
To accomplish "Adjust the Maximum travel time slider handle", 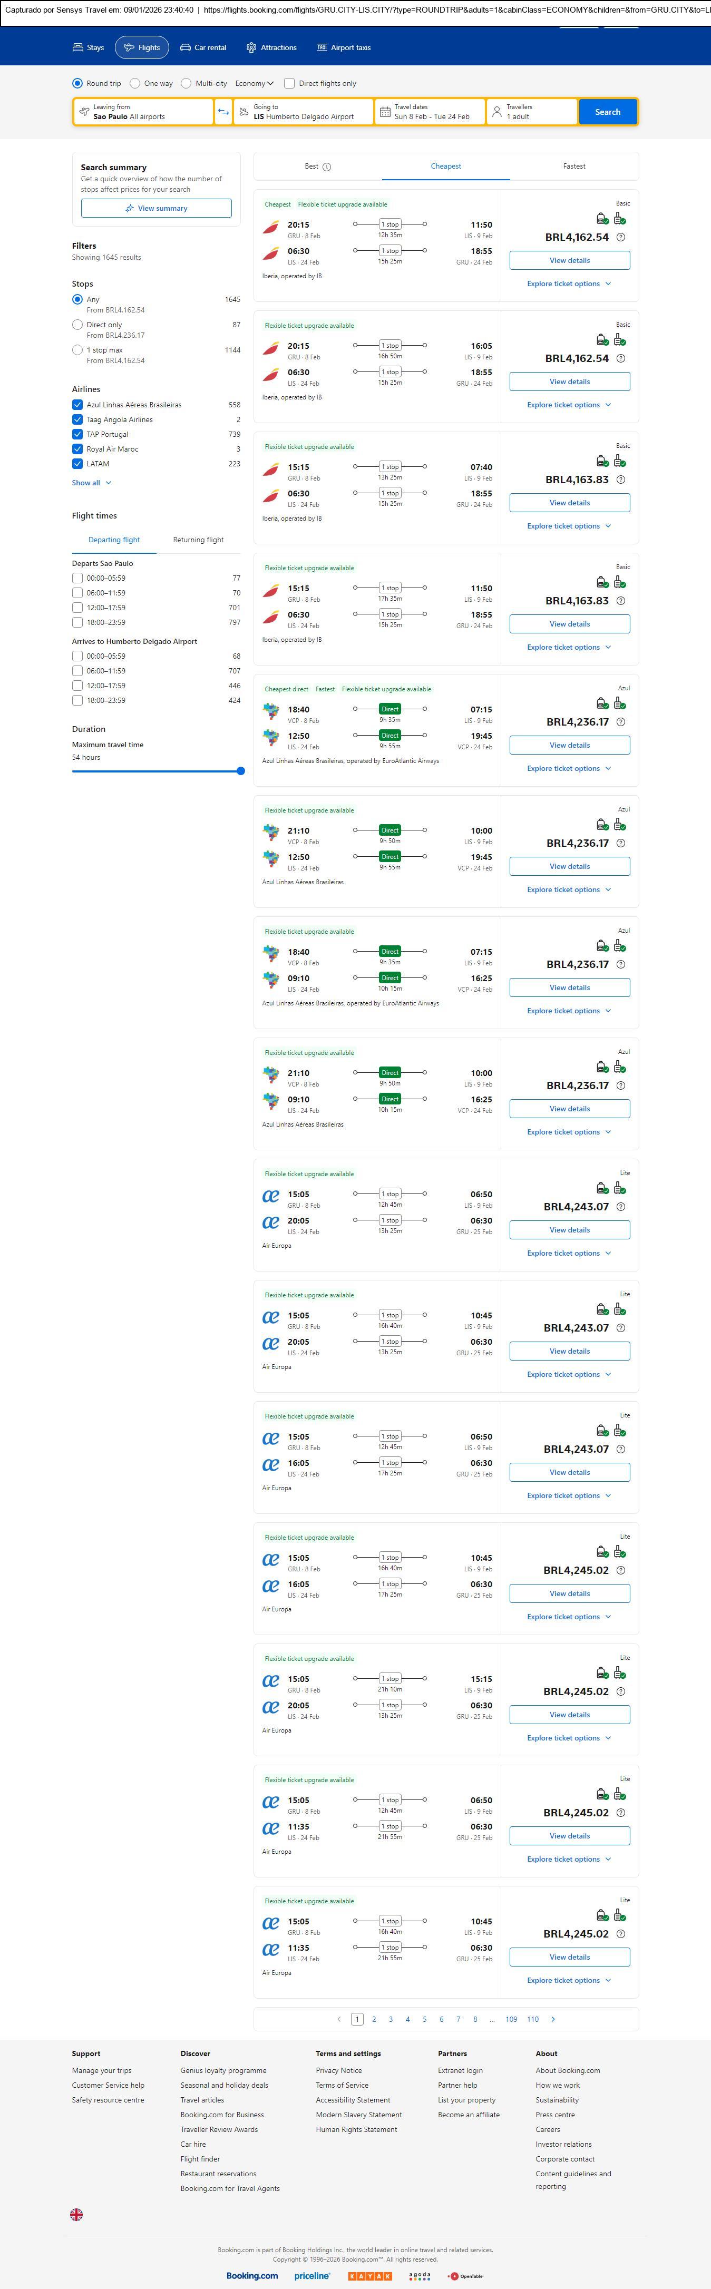I will tap(241, 770).
